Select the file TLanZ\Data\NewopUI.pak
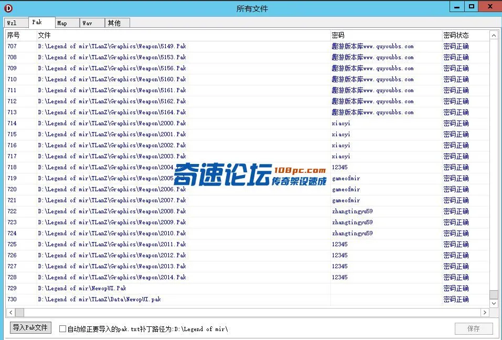The width and height of the screenshot is (502, 340). coord(99,299)
